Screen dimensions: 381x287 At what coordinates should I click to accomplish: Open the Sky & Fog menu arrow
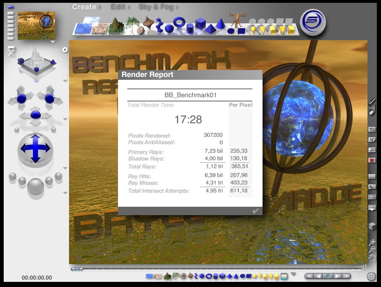tap(177, 7)
